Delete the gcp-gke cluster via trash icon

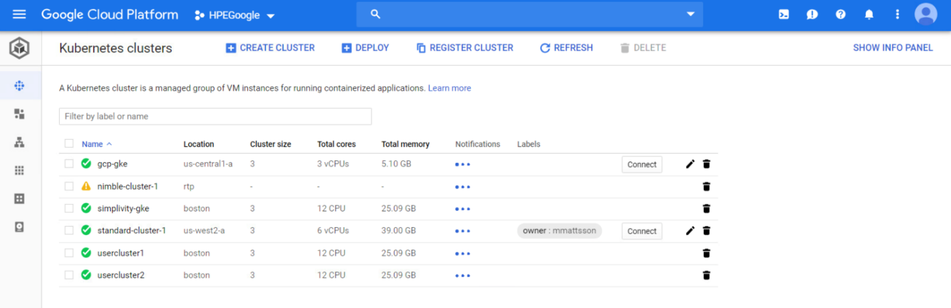tap(707, 164)
